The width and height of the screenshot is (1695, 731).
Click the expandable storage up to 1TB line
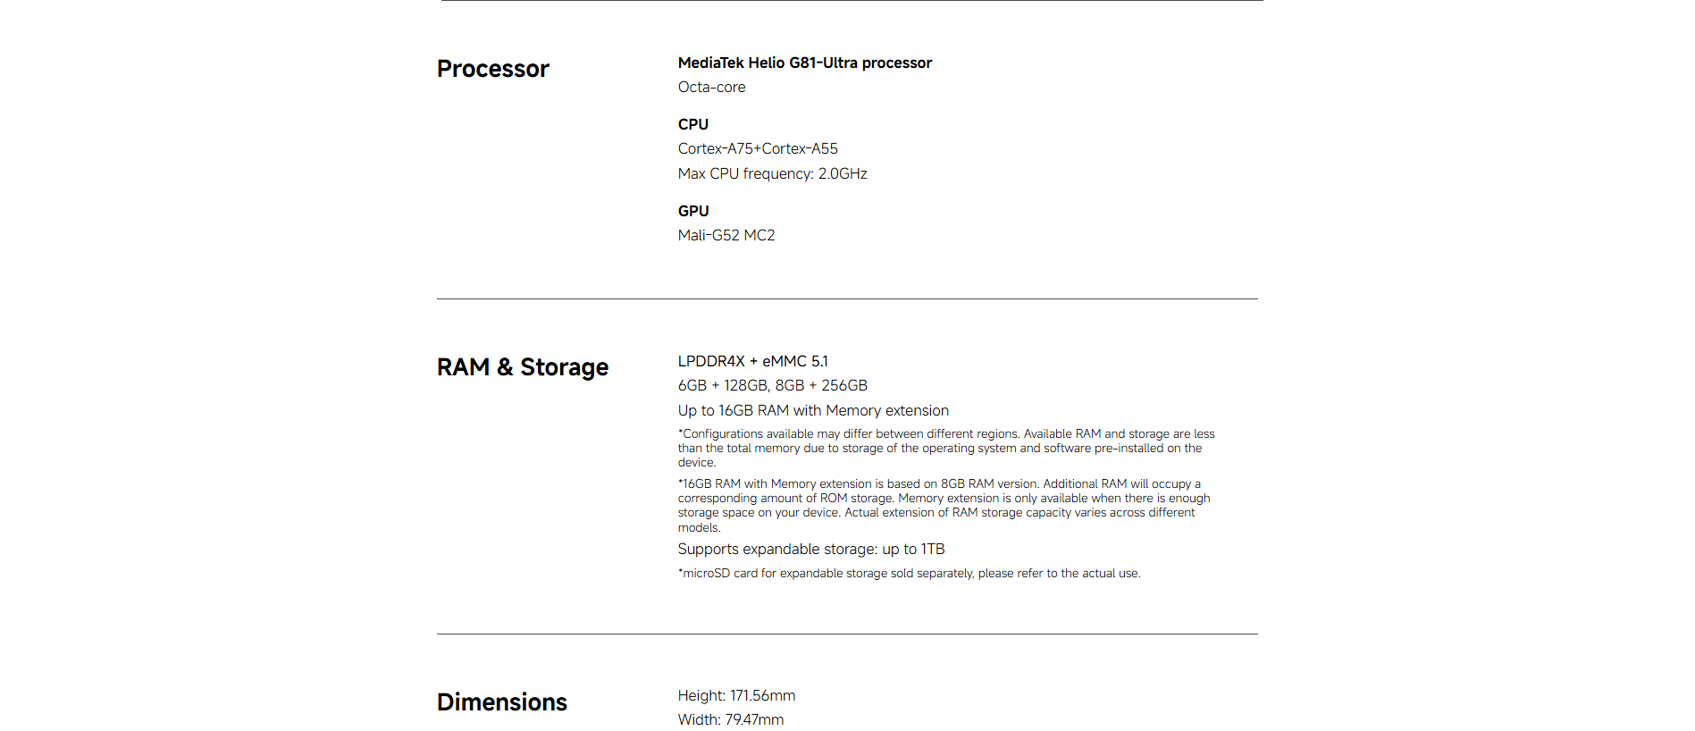810,550
